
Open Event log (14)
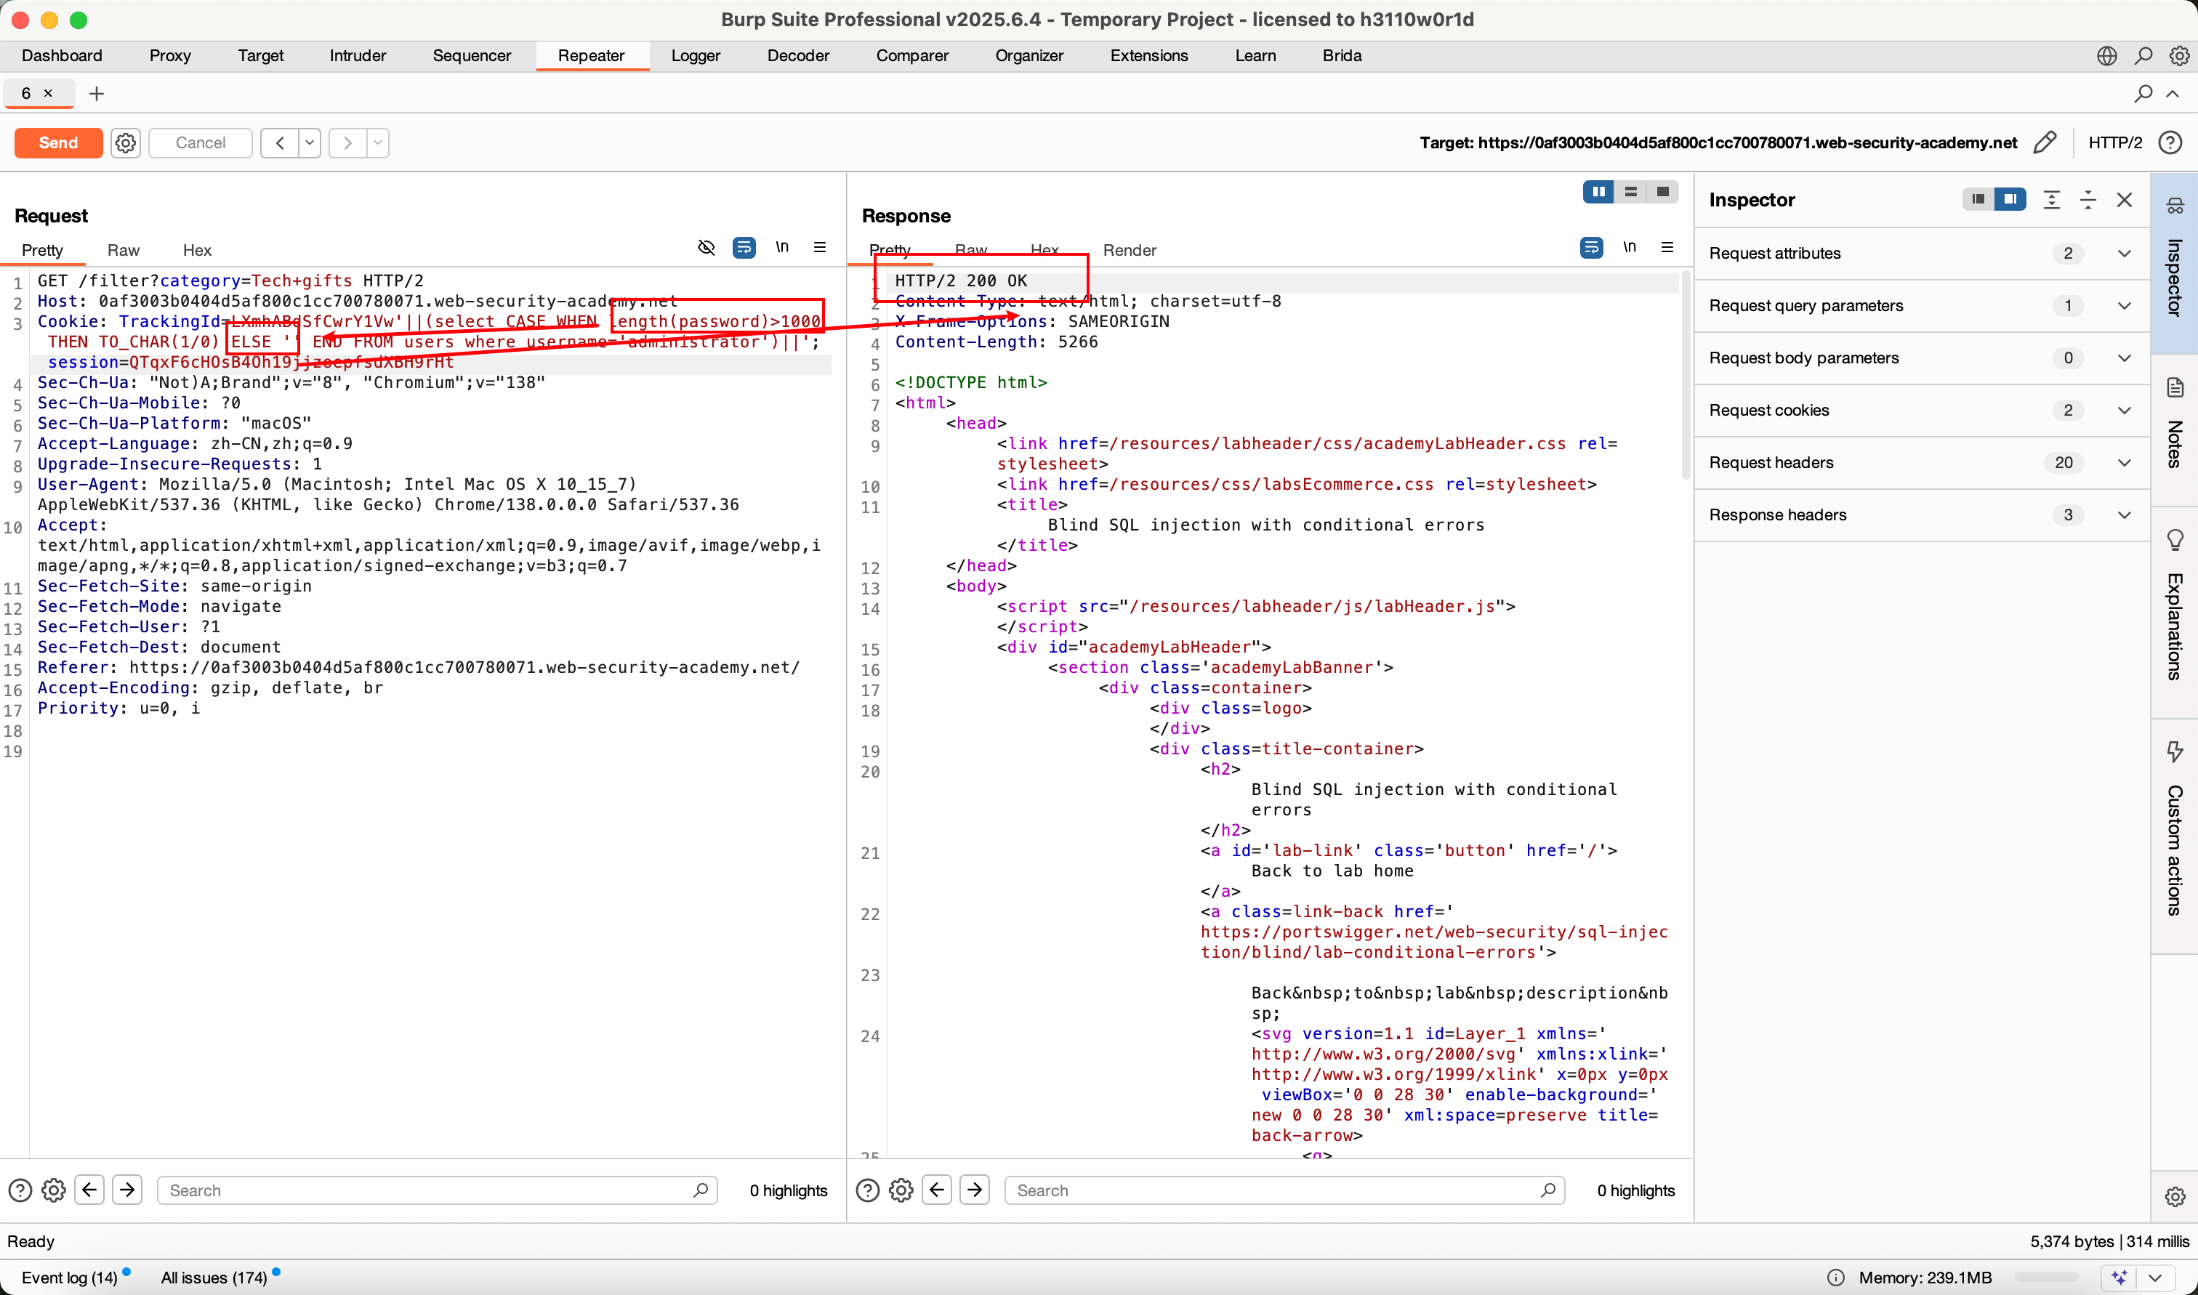coord(69,1278)
